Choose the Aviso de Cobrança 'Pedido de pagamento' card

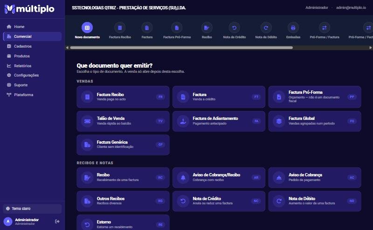(315, 178)
